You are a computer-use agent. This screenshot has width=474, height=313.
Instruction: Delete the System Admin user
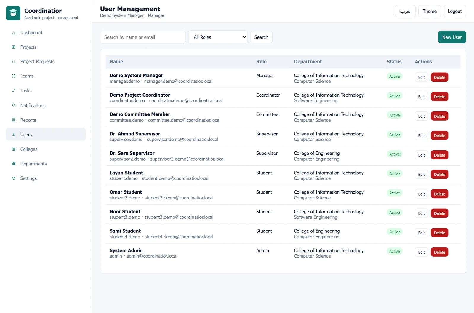coord(439,252)
